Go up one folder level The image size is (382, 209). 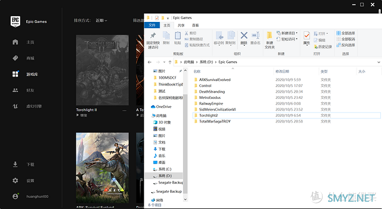[170, 62]
